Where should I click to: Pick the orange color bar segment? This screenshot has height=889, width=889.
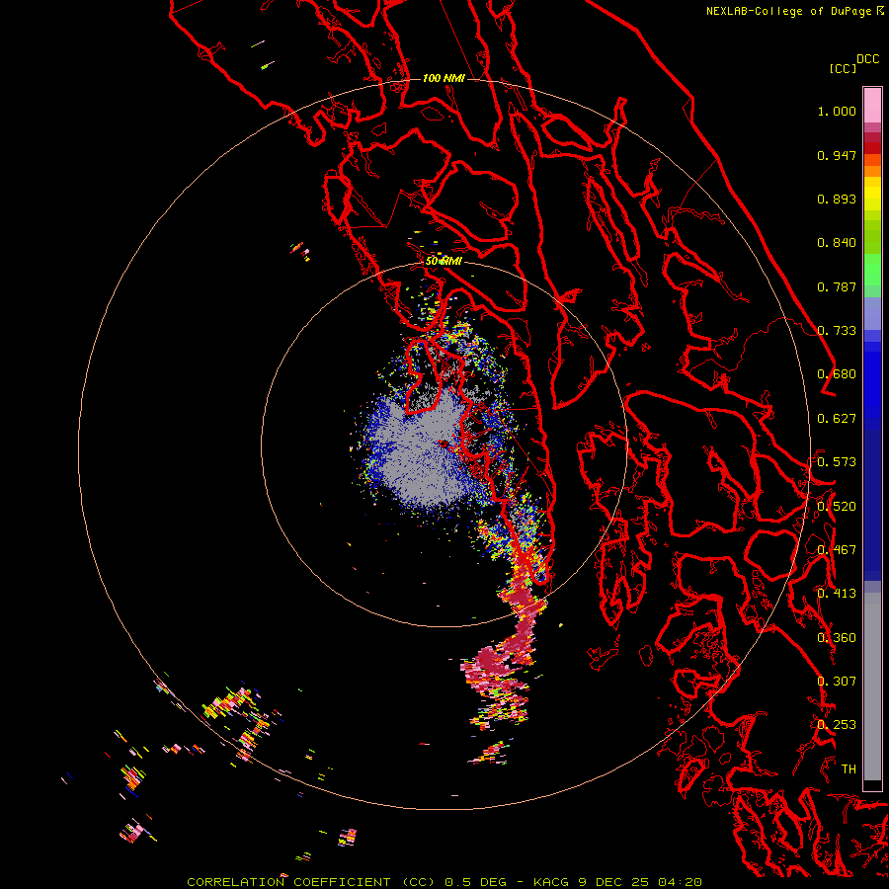coord(872,171)
